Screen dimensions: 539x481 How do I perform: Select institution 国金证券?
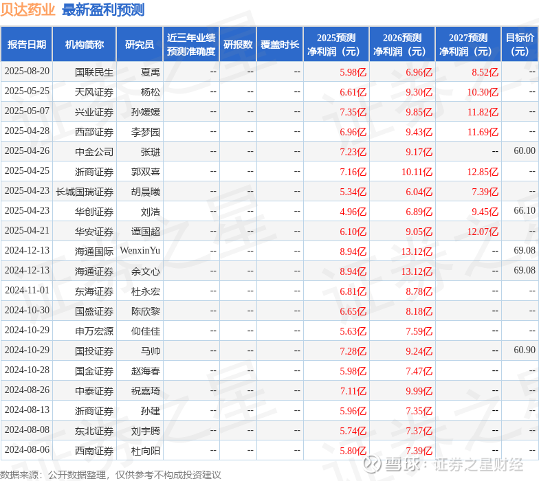(94, 371)
